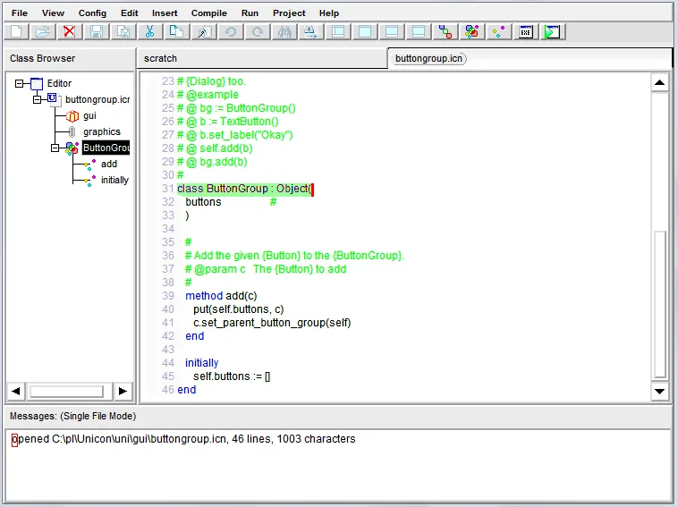Image resolution: width=678 pixels, height=507 pixels.
Task: Collapse the buttongroup.icn tree node
Action: (x=38, y=99)
